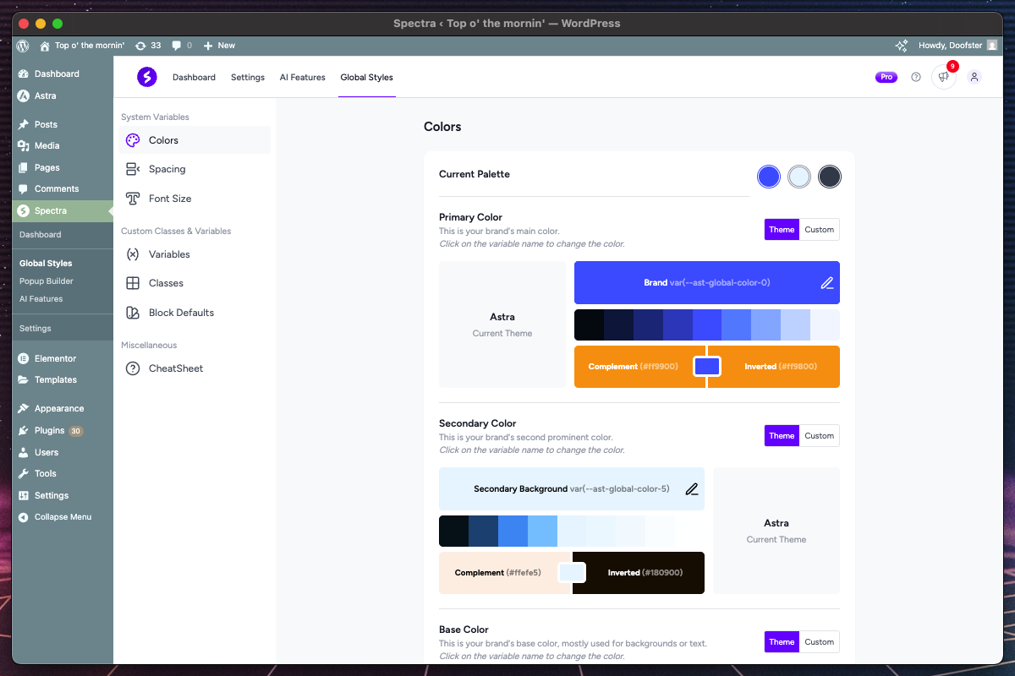This screenshot has height=676, width=1015.
Task: Open the help question mark icon
Action: tap(915, 77)
